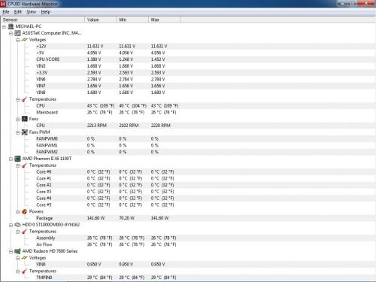Collapse the Phenom Temperatures group
The image size is (376, 282).
17,165
